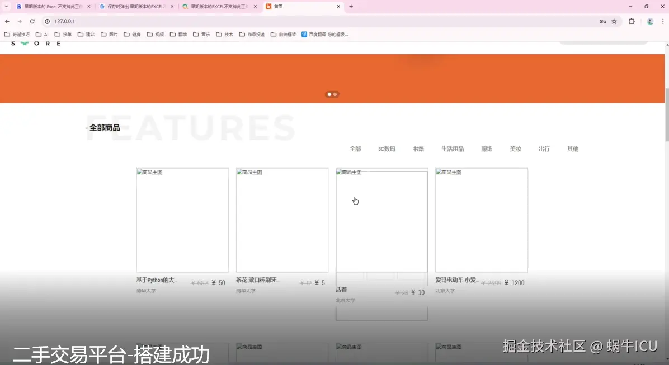Open the 作品投递 bookmark folder
Screen dimensions: 669x365
pyautogui.click(x=252, y=35)
